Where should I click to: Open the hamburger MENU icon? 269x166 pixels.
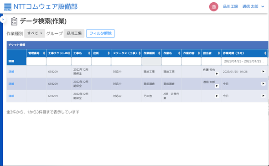point(8,7)
